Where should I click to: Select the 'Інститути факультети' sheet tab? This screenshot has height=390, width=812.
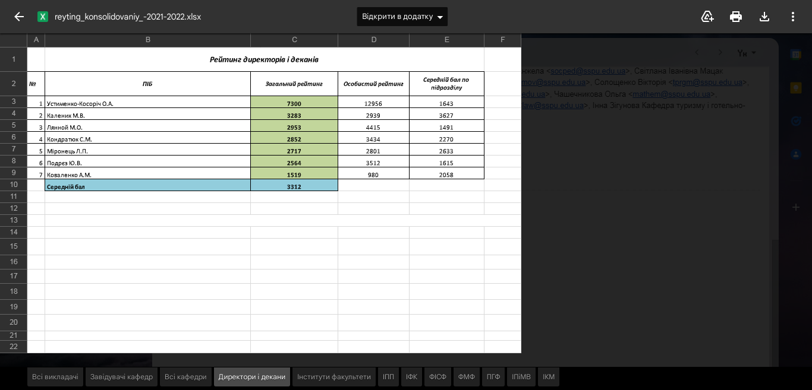334,377
